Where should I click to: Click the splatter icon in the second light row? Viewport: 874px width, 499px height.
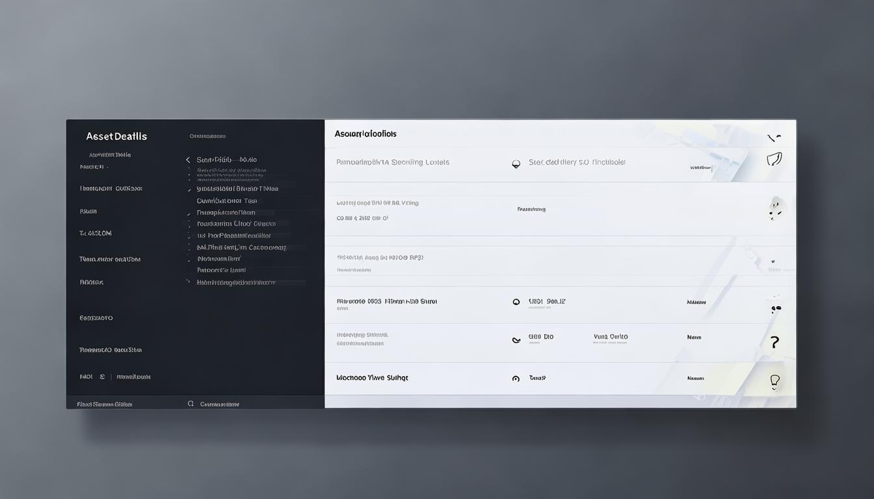click(775, 209)
